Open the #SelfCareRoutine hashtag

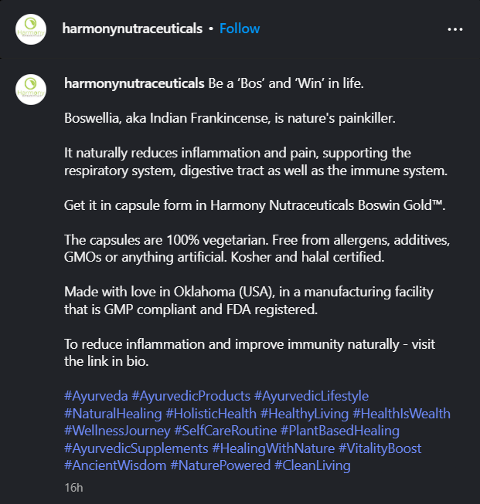(225, 431)
